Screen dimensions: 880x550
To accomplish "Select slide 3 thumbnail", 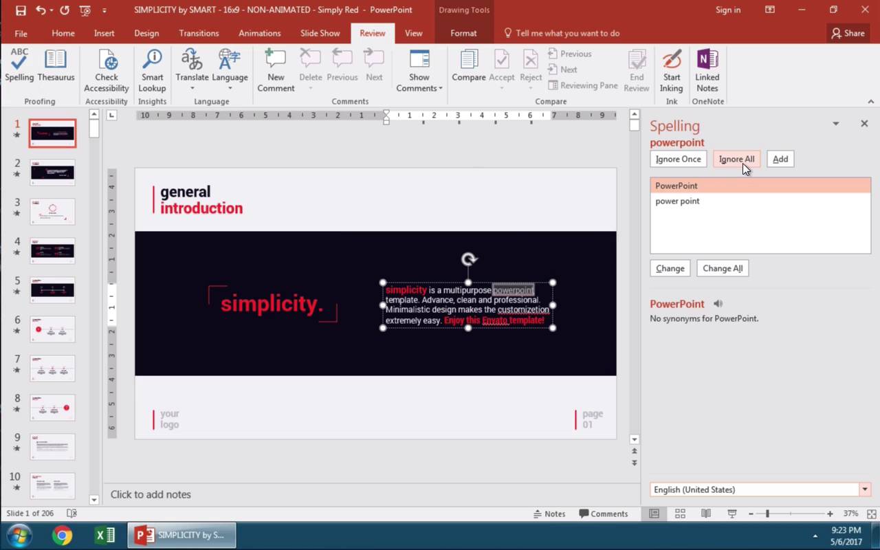I will [x=52, y=211].
